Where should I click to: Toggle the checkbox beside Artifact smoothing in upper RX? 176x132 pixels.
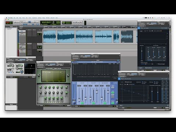157,64
